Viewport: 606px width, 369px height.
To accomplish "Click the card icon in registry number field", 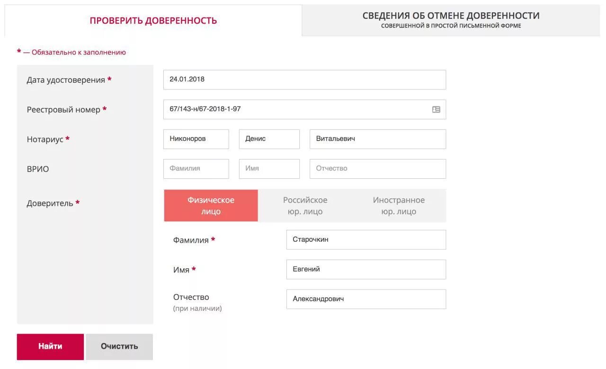I will tap(436, 109).
